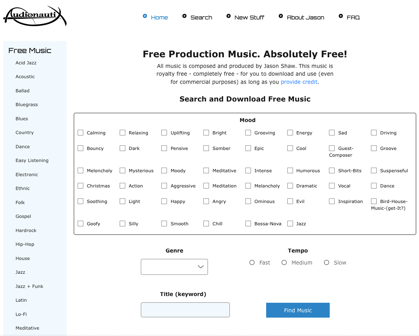Screen dimensions: 419x336
Task: Select the Fast tempo radio button
Action: point(252,262)
